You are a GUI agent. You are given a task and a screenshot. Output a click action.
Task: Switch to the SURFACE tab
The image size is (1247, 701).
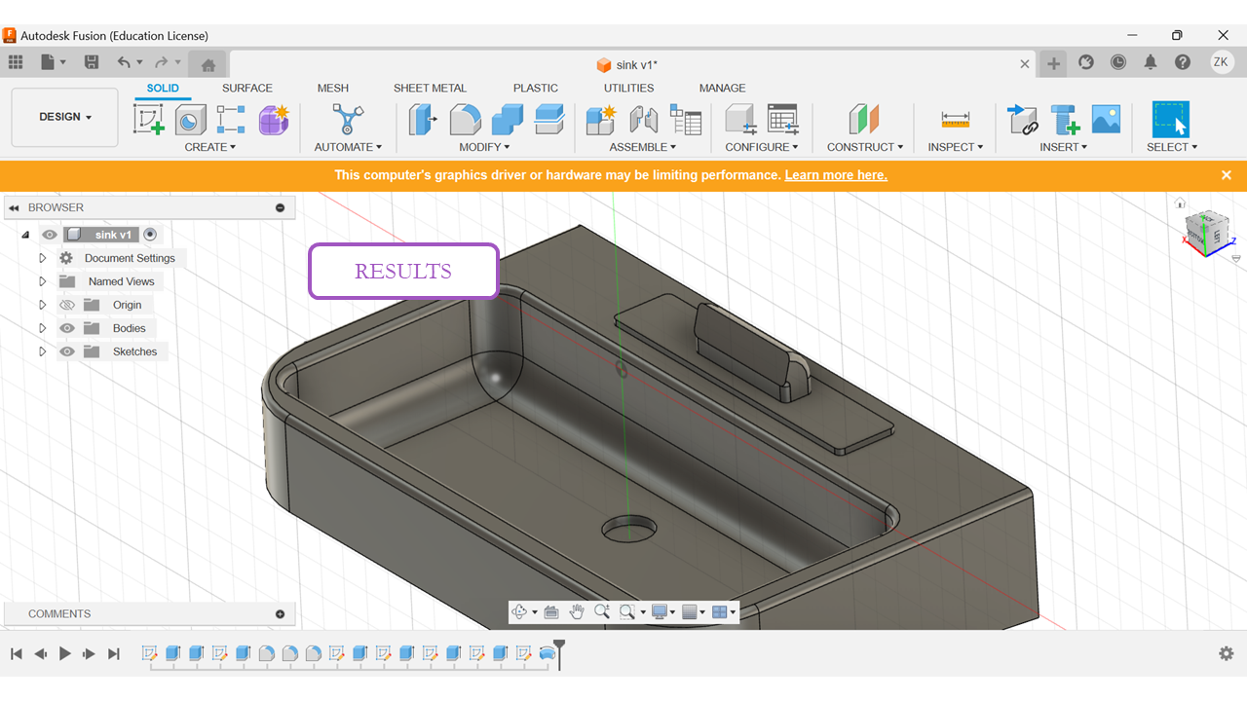pos(247,88)
